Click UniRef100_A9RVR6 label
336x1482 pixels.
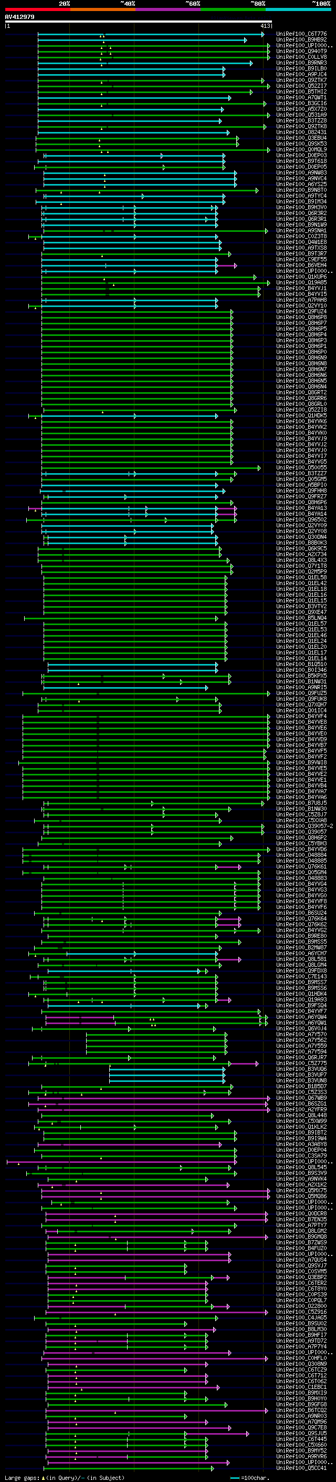click(301, 1456)
